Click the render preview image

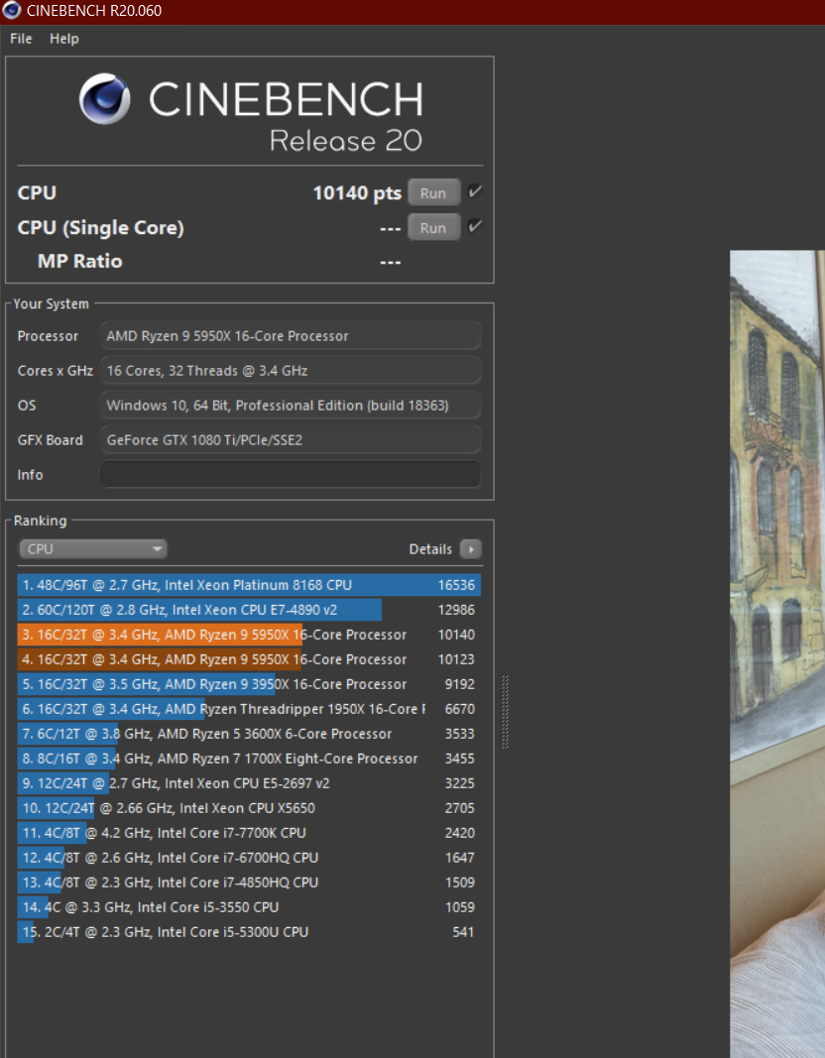(777, 653)
